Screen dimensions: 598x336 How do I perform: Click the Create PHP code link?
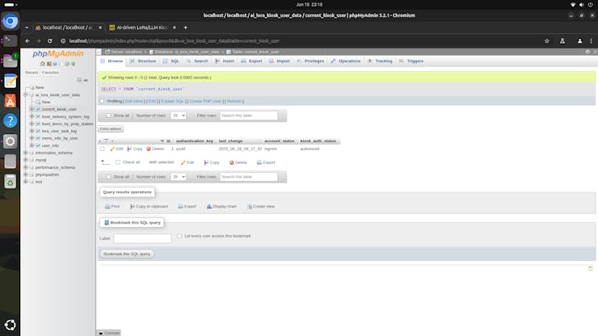point(205,101)
